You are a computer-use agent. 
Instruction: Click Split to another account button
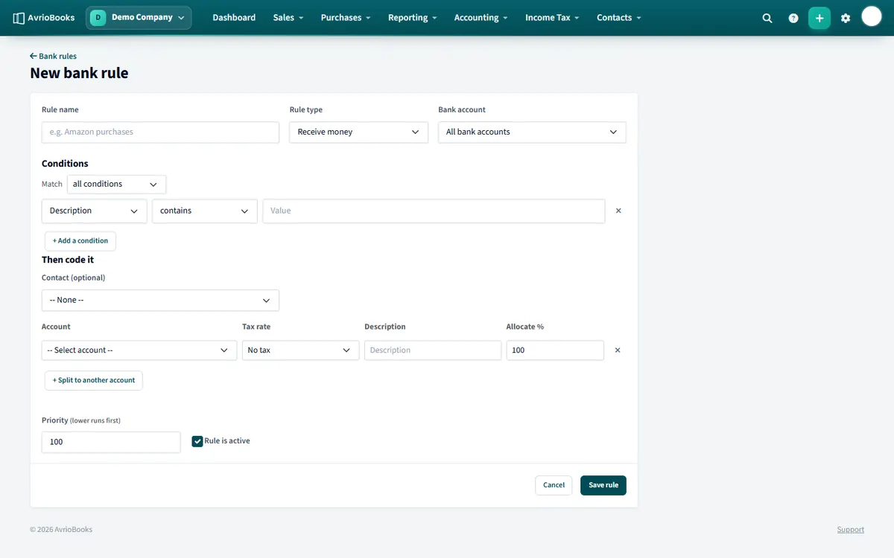[94, 380]
